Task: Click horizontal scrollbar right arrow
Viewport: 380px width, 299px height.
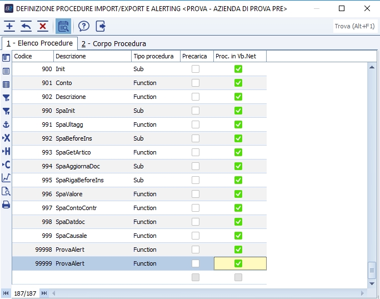Action: tap(362, 293)
